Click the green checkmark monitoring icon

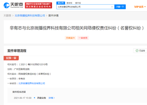click(x=137, y=51)
